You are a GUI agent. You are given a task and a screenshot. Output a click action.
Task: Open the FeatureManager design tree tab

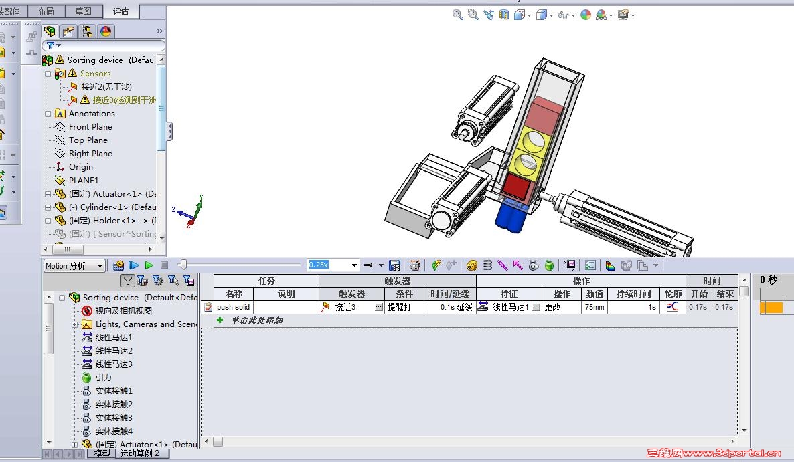50,31
